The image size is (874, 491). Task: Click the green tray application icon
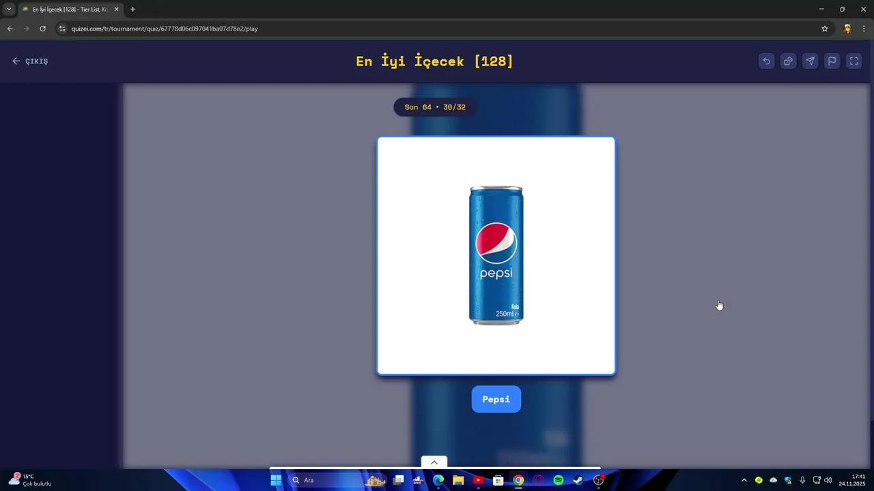click(759, 480)
